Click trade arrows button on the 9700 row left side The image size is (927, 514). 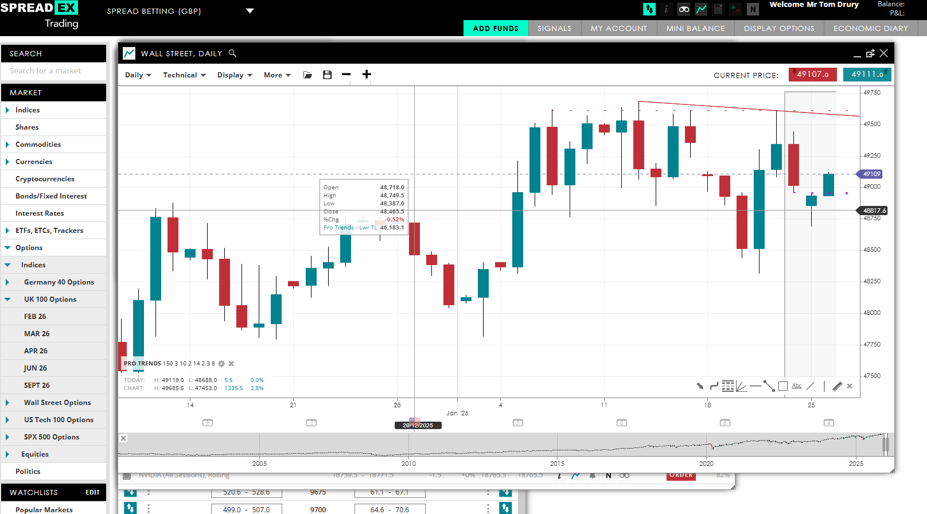tap(131, 508)
